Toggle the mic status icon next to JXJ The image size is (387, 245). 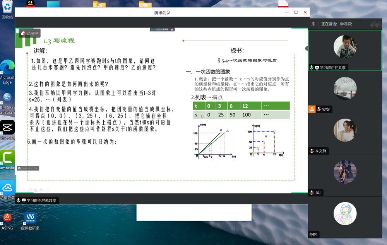tap(312, 192)
